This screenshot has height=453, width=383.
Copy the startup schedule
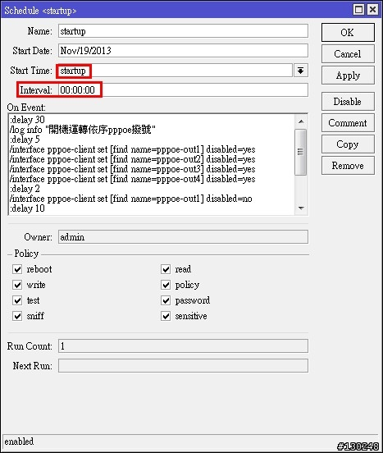(x=348, y=144)
